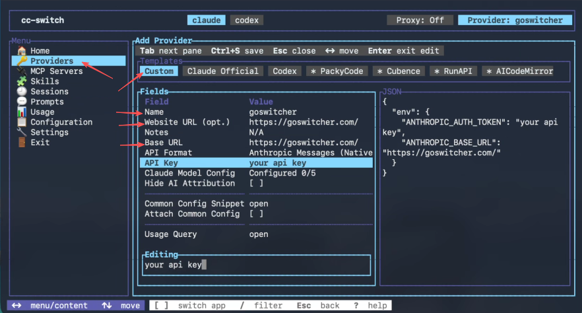Select the Name field row

tap(257, 112)
